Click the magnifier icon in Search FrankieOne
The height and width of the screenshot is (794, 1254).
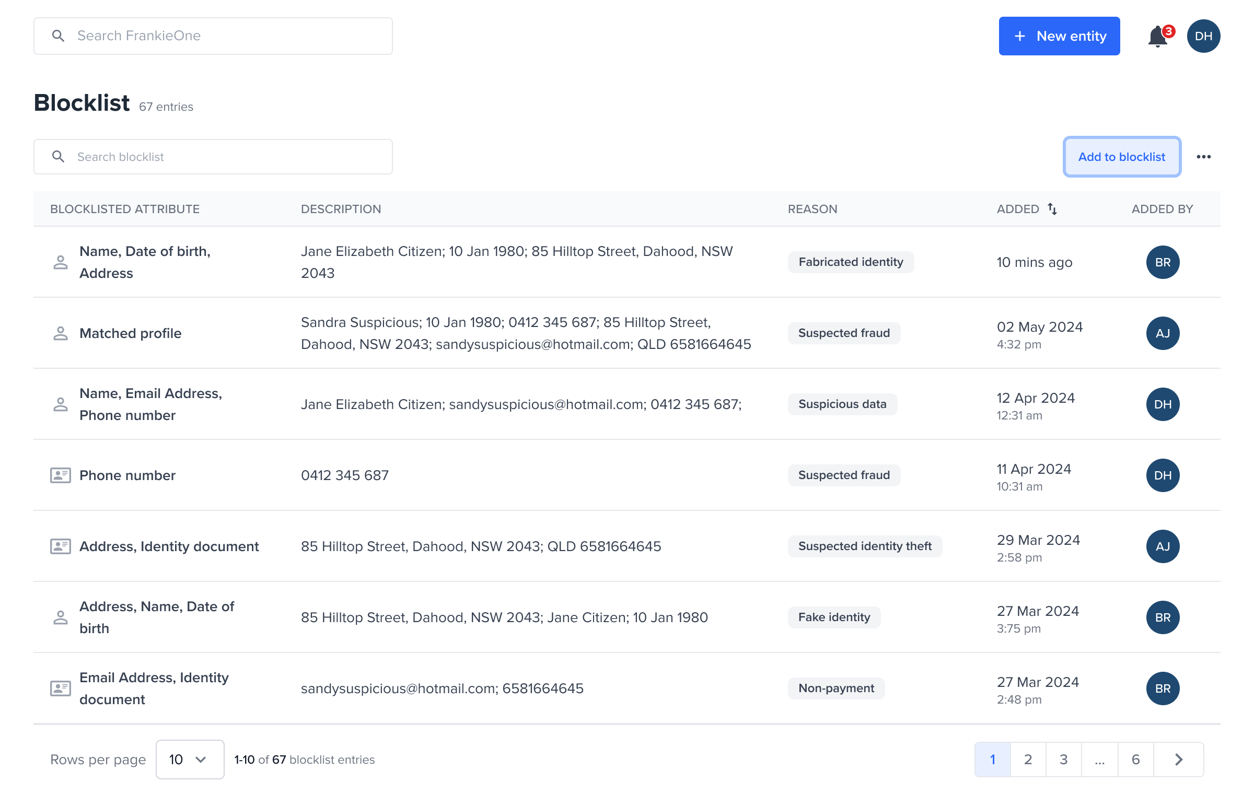click(59, 35)
